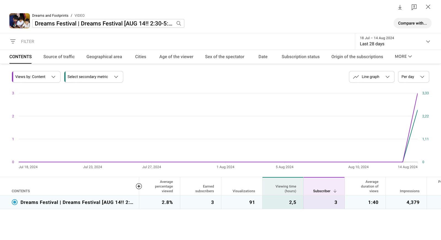Switch to the Source of traffic tab
Viewport: 441px width, 240px height.
coord(59,57)
